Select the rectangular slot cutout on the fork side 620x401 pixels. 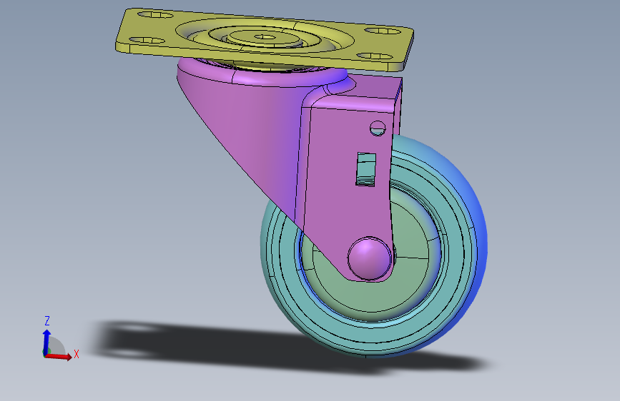point(366,169)
